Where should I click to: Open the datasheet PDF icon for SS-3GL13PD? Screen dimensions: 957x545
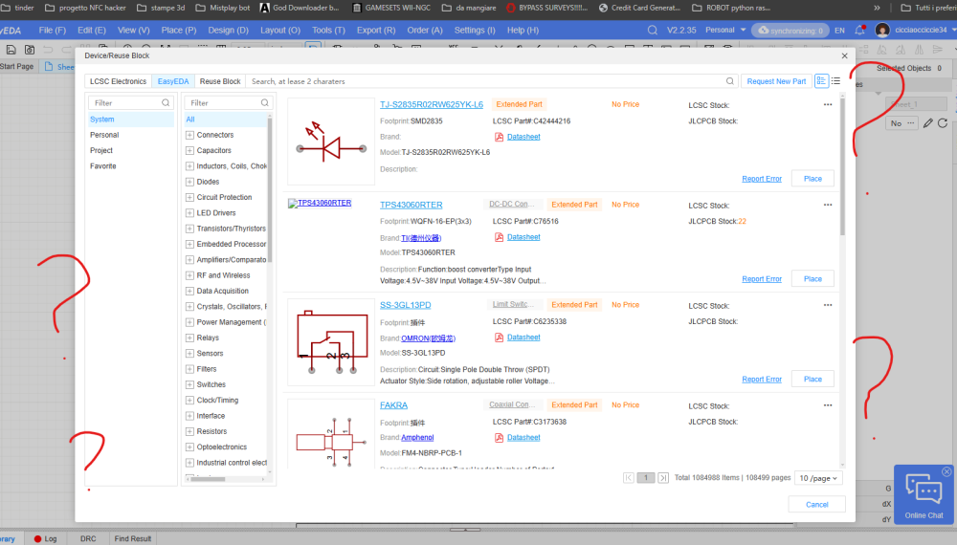(499, 338)
